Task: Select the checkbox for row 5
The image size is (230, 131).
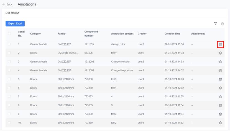Action: tap(9, 79)
